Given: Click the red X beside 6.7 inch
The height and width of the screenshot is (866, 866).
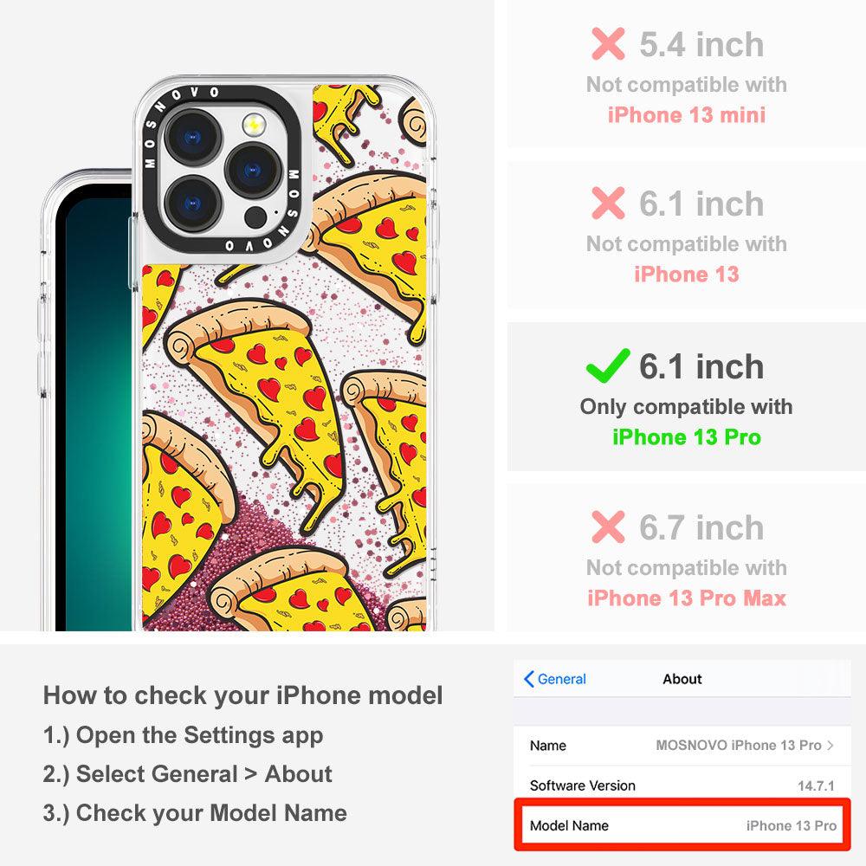Looking at the screenshot, I should point(608,527).
